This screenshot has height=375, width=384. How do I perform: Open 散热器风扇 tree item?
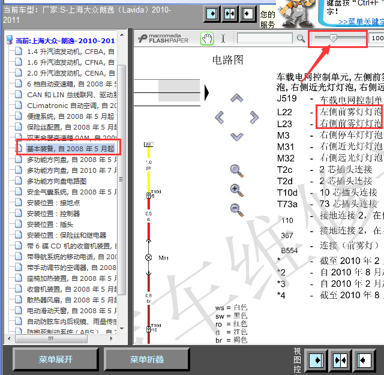point(71,300)
